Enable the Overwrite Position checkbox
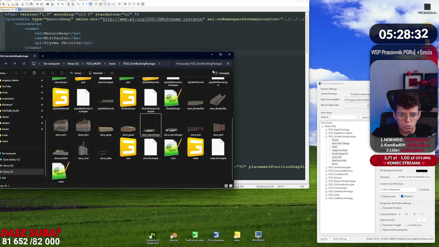Screen dimensions: 439x247 tap(381, 208)
